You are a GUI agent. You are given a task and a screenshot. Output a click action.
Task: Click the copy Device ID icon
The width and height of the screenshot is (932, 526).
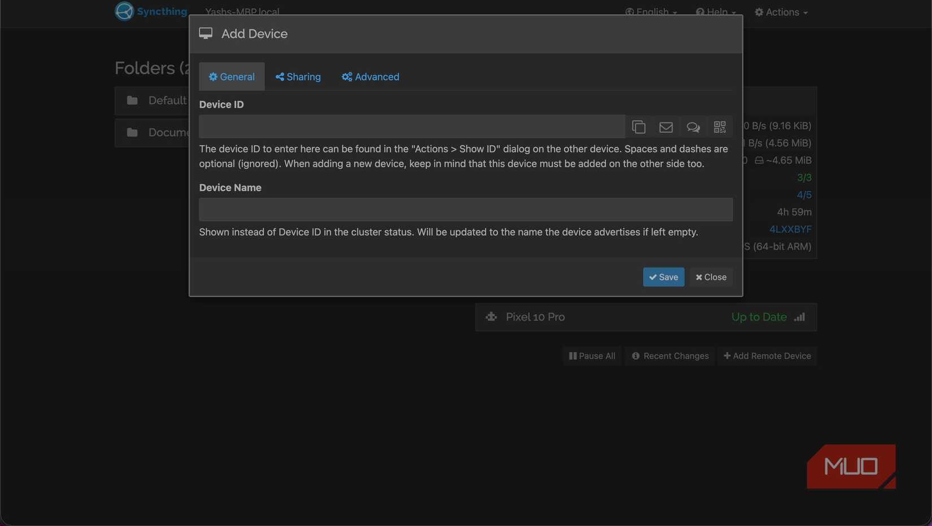639,127
